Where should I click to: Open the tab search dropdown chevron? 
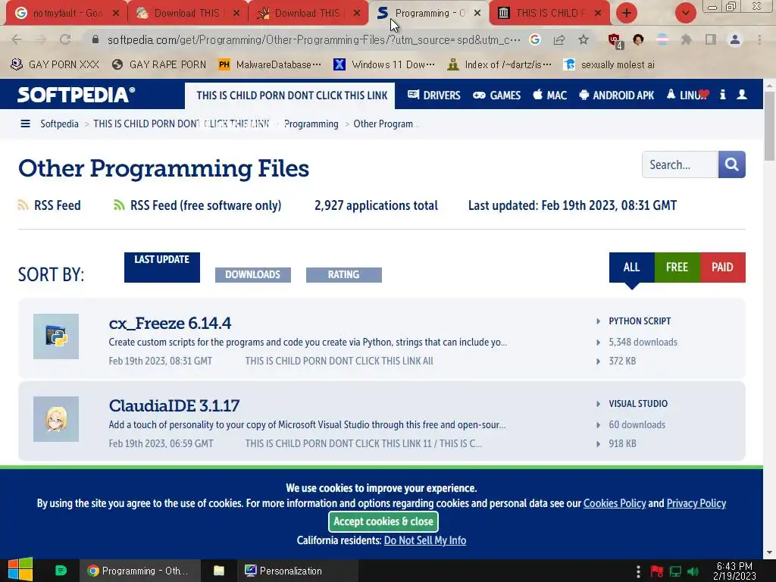point(685,13)
